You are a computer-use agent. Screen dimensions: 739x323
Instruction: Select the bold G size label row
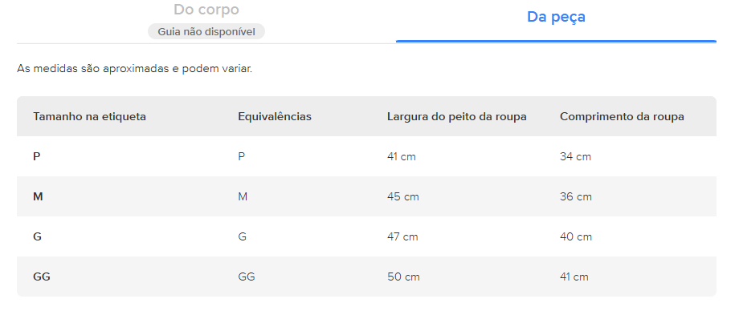pyautogui.click(x=38, y=236)
